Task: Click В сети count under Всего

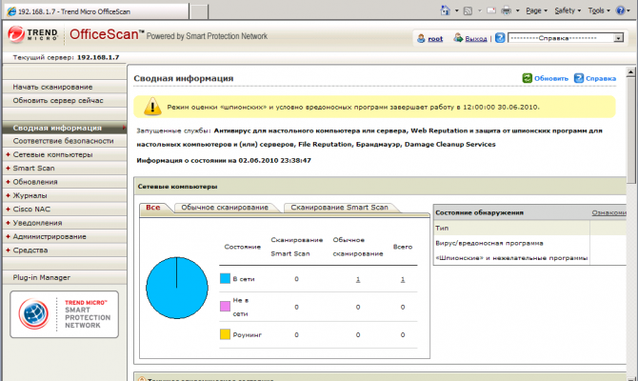Action: point(403,279)
